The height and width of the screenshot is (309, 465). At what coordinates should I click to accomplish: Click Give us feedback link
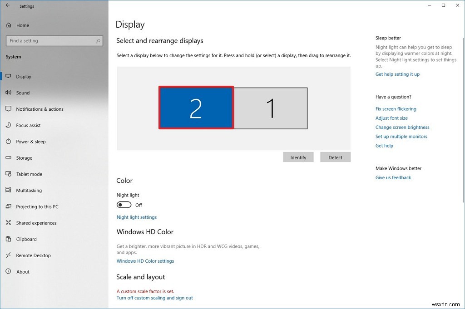(x=393, y=177)
